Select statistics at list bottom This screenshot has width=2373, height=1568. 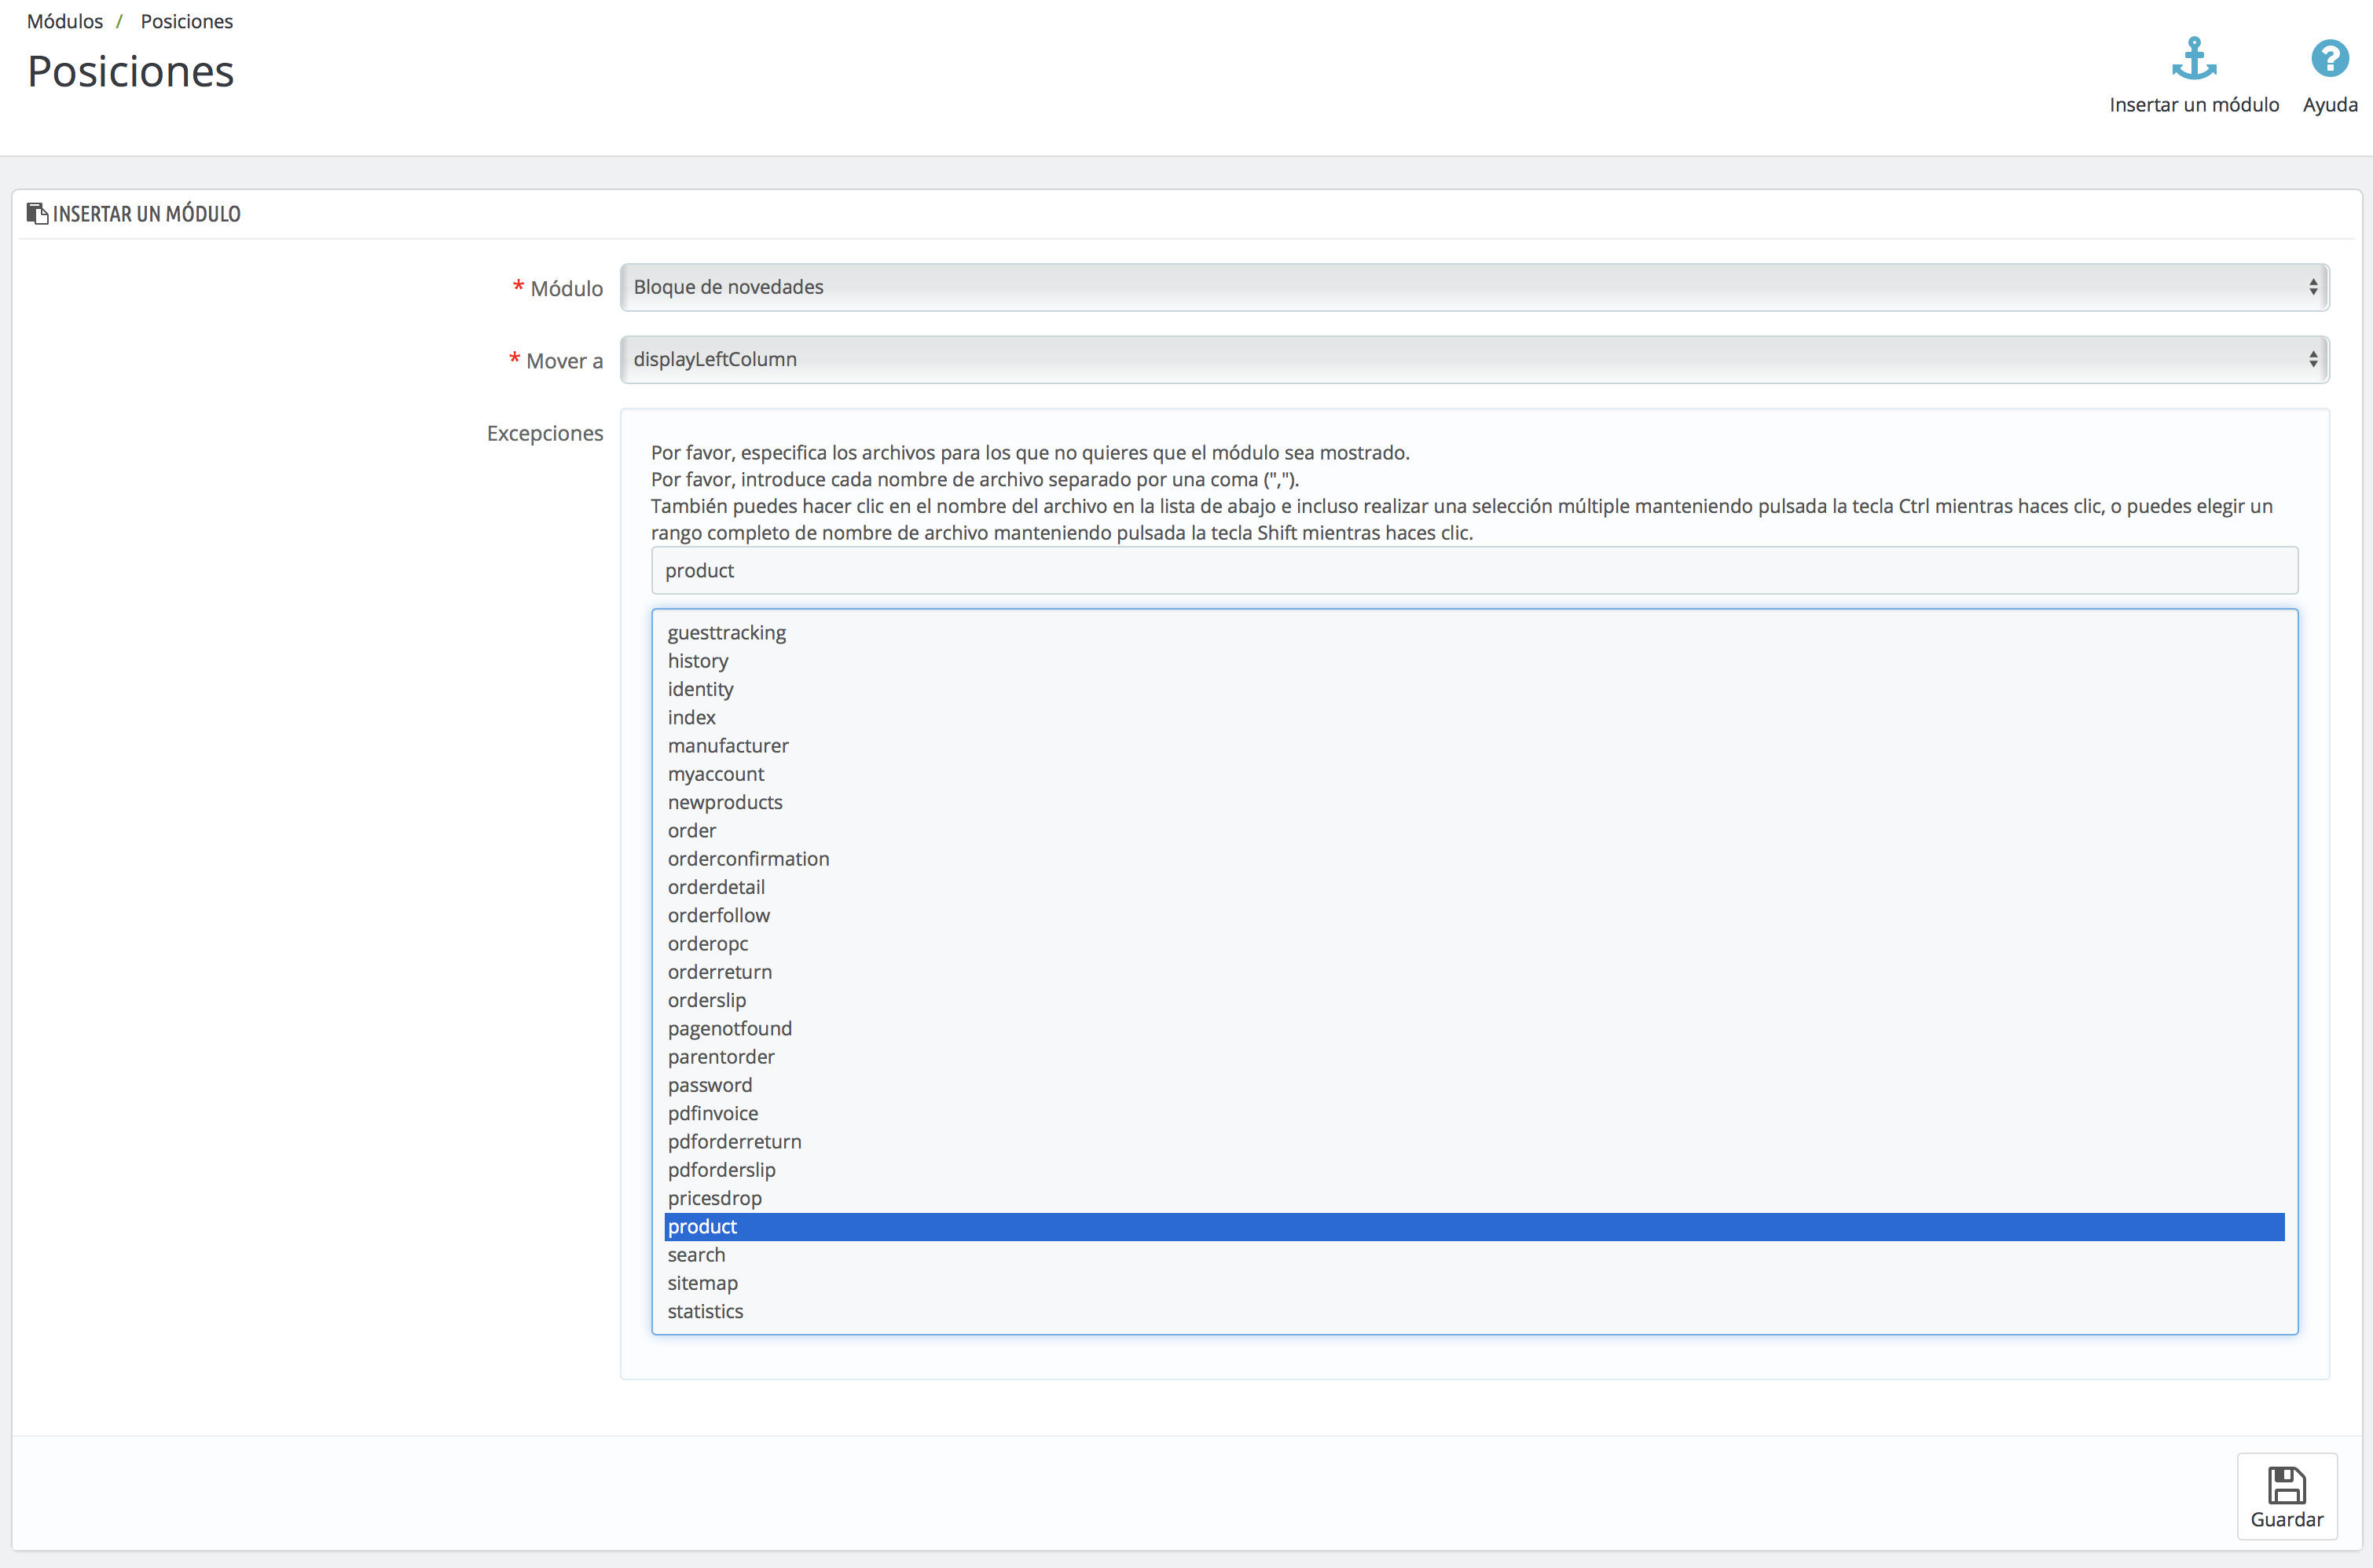pyautogui.click(x=705, y=1311)
